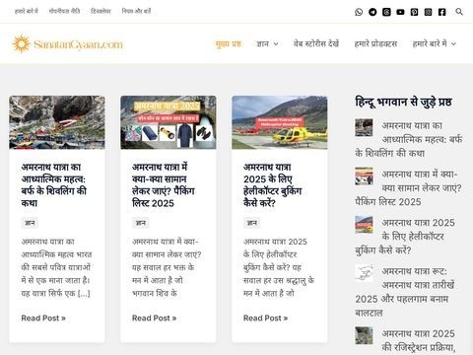Viewport: 473px width, 355px height.
Task: Click Read Post on the आध्यात्मिक महत्व card
Action: pyautogui.click(x=43, y=319)
